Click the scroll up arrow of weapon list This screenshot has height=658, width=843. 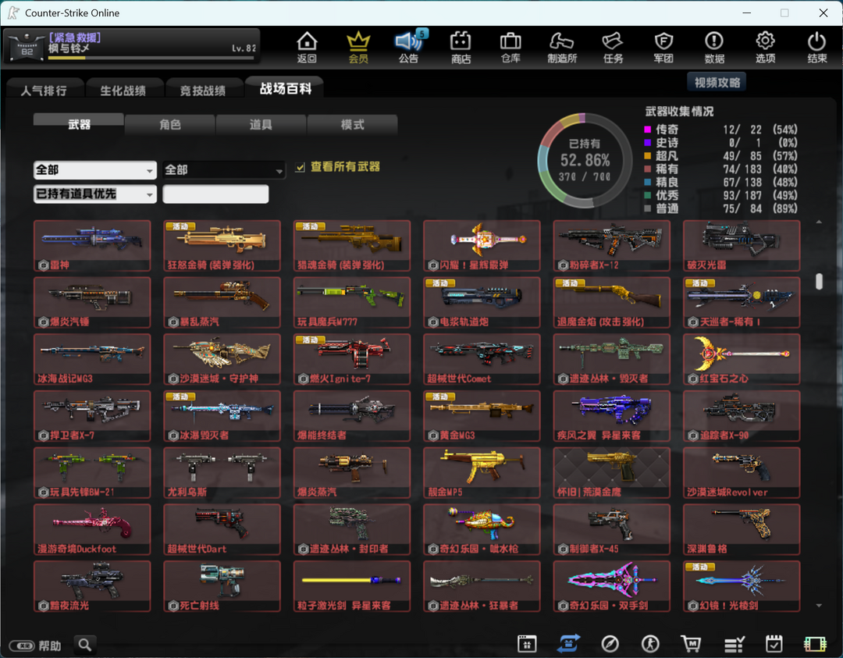[819, 222]
